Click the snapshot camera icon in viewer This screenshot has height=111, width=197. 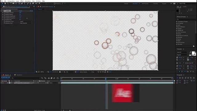60,72
